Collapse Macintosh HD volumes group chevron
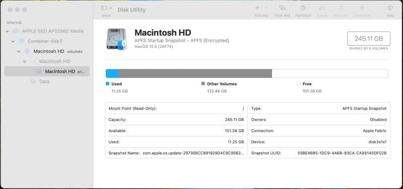Viewport: 403px width, 189px height. pos(19,51)
